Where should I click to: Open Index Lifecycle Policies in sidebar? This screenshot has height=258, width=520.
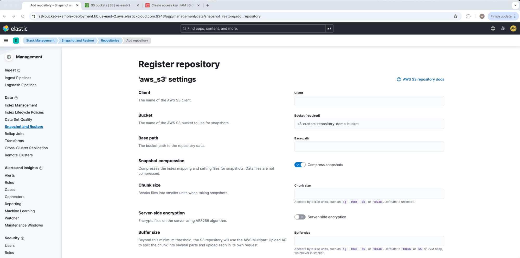[x=24, y=112]
